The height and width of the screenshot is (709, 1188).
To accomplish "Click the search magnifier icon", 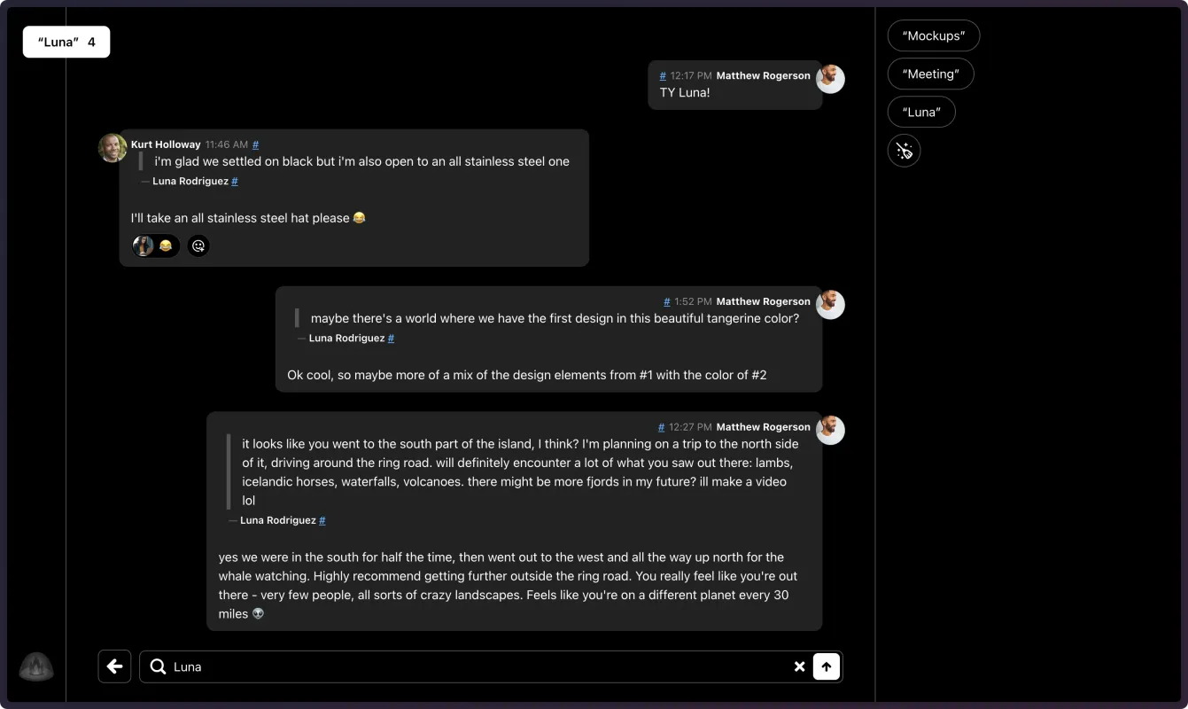I will [x=158, y=666].
